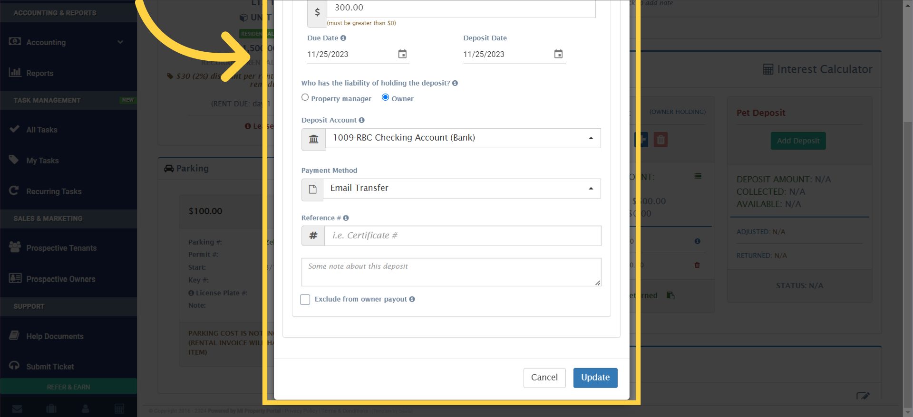Click the user icon in sidebar footer
The width and height of the screenshot is (913, 417).
click(x=86, y=409)
